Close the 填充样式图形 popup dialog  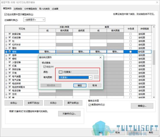pyautogui.click(x=101, y=57)
